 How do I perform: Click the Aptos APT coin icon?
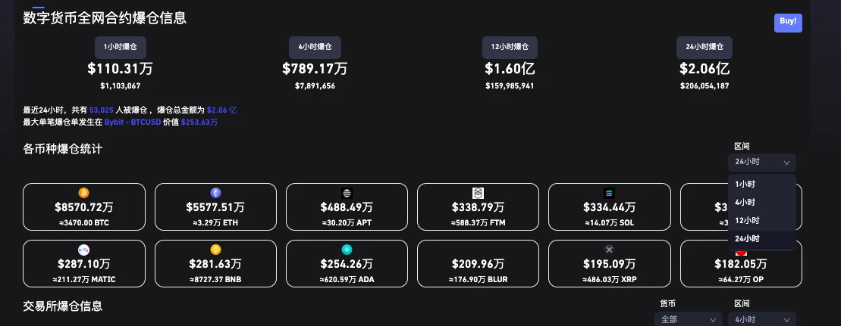tap(347, 193)
